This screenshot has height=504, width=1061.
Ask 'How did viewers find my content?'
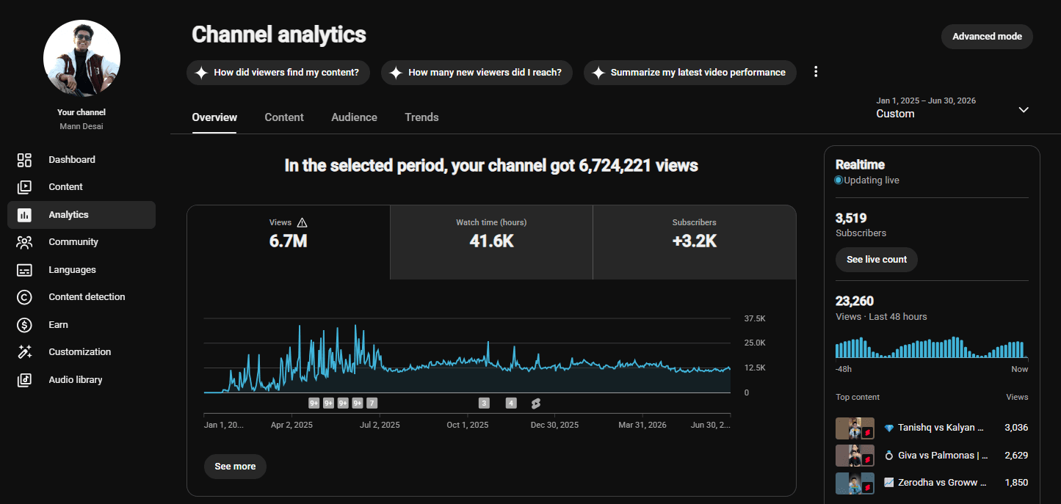point(278,73)
